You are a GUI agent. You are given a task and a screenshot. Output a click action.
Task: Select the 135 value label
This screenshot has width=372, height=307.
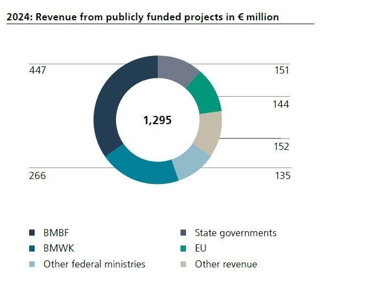[x=282, y=176]
